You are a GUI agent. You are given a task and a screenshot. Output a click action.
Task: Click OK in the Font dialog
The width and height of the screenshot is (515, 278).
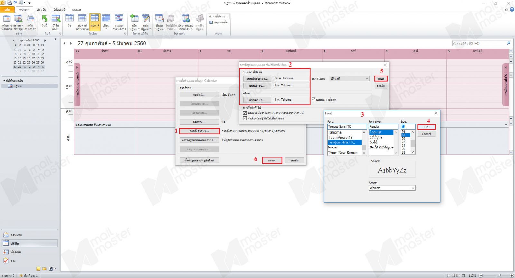(426, 127)
